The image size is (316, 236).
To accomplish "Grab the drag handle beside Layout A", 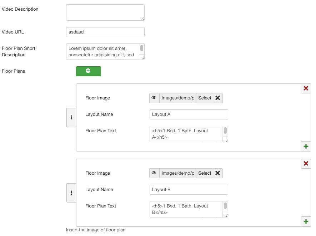I will [71, 118].
